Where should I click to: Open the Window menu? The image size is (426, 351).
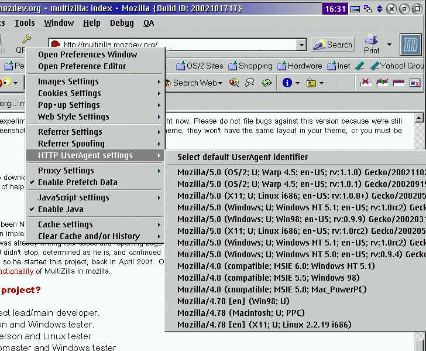(59, 23)
